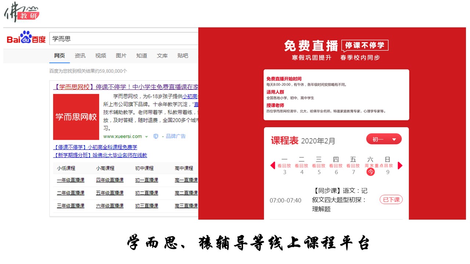This screenshot has width=470, height=264.
Task: Click the 停课不停学 banner badge
Action: pos(365,45)
